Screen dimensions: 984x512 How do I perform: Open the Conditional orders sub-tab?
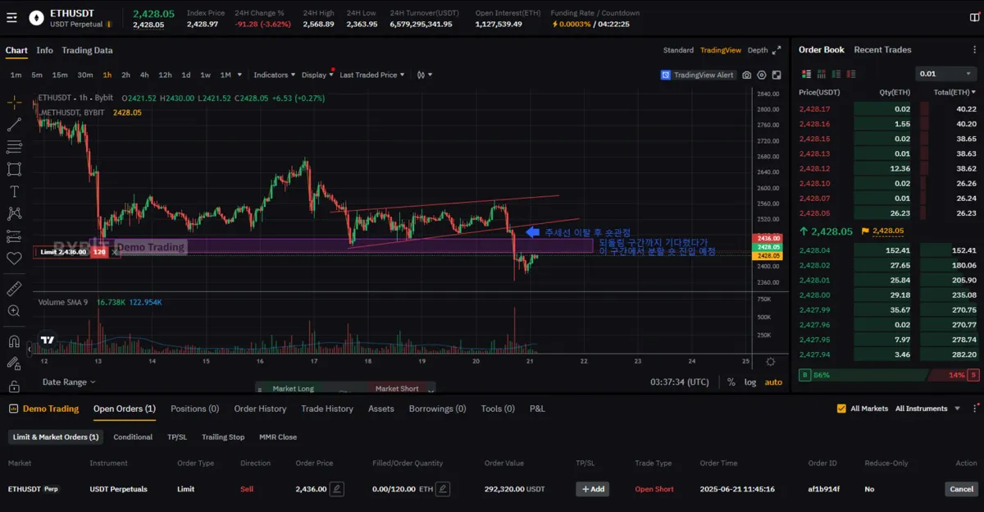pos(133,437)
